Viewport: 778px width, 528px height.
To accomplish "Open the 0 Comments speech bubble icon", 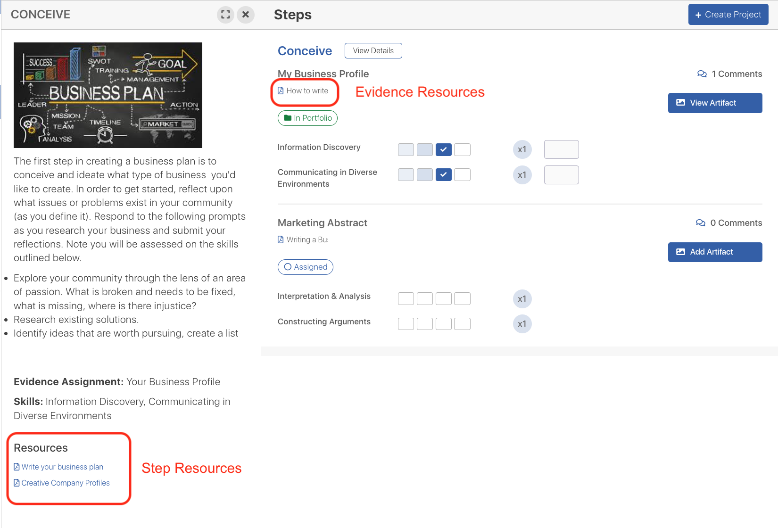I will click(701, 223).
